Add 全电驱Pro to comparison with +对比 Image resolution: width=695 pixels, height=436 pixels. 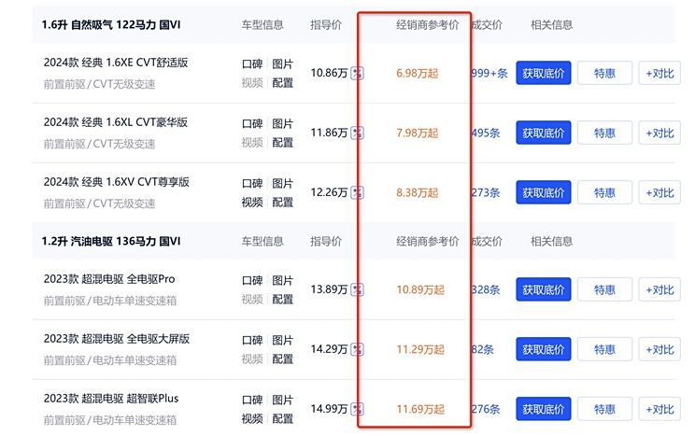tap(660, 289)
